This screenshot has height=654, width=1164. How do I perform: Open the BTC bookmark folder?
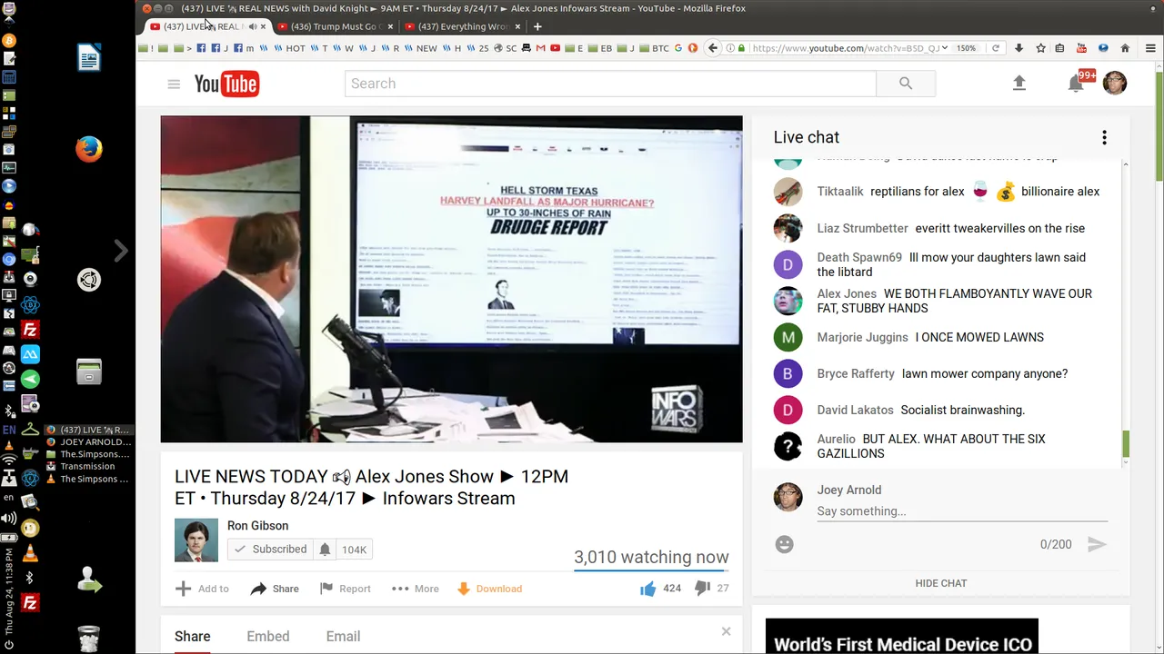click(653, 48)
